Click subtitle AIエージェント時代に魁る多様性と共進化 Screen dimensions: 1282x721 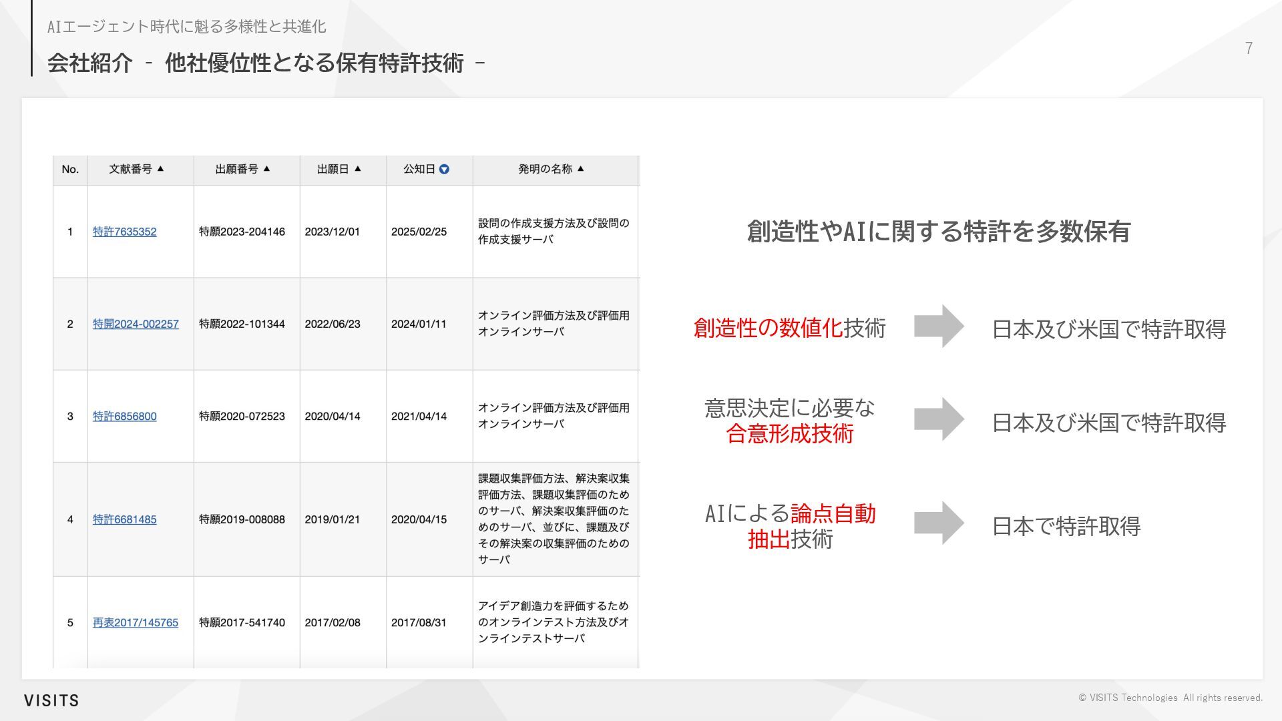(x=186, y=27)
